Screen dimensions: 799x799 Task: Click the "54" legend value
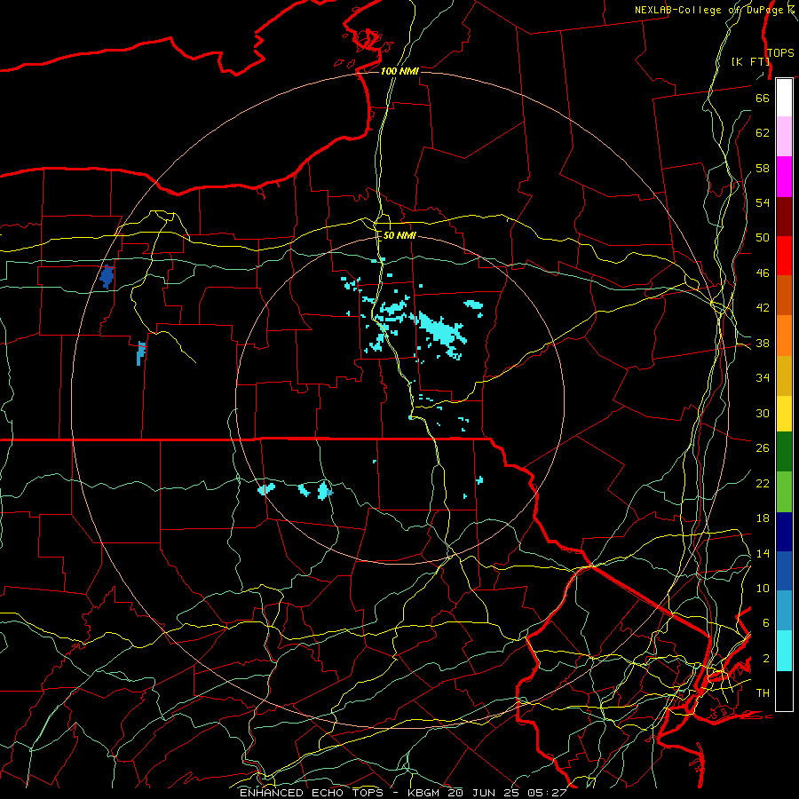(763, 202)
